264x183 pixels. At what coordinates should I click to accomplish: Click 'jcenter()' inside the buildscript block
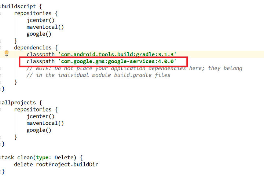tap(40, 20)
